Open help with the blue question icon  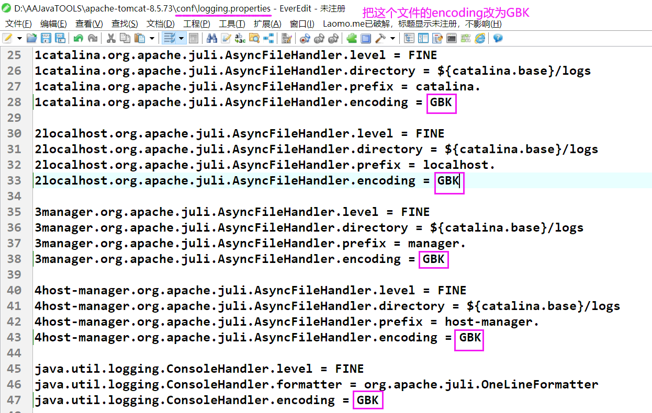coord(498,38)
